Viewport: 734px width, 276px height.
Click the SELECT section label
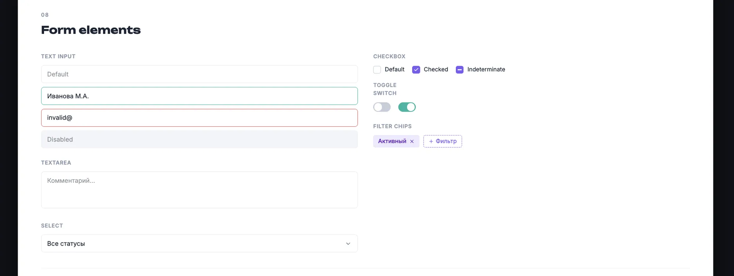pos(52,226)
